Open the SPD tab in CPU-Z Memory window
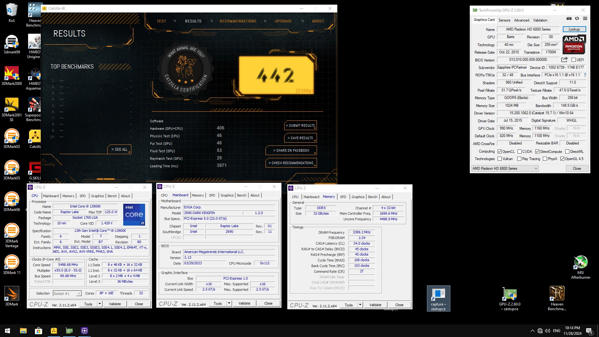 coord(343,197)
